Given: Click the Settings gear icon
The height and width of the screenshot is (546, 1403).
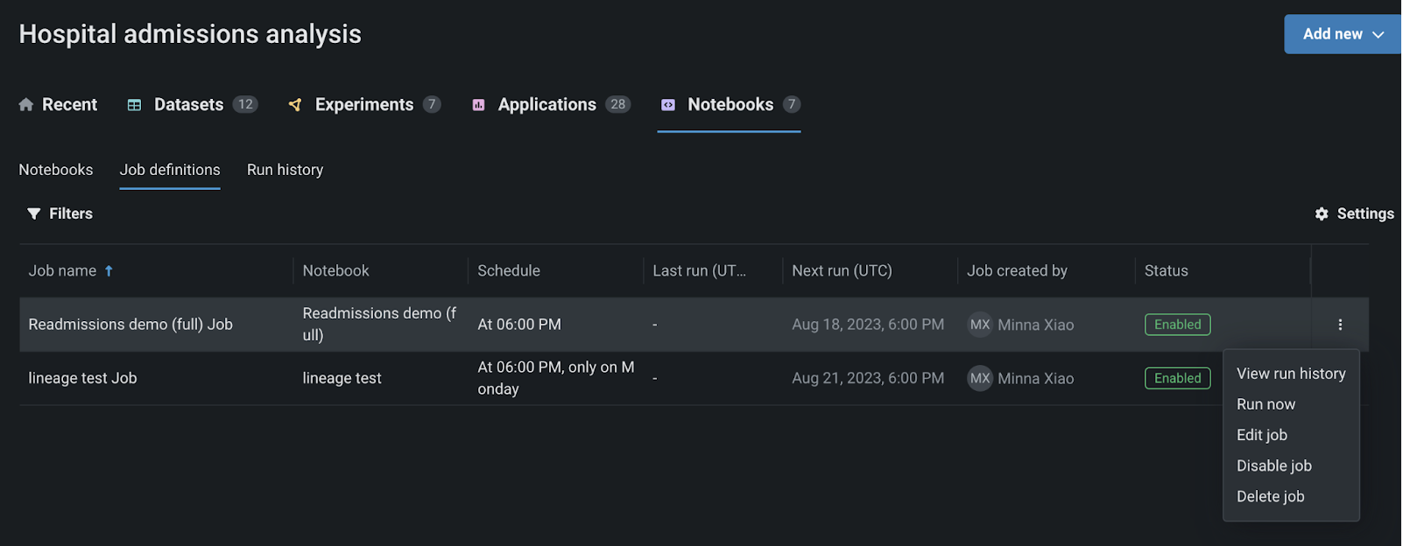Looking at the screenshot, I should (1322, 213).
